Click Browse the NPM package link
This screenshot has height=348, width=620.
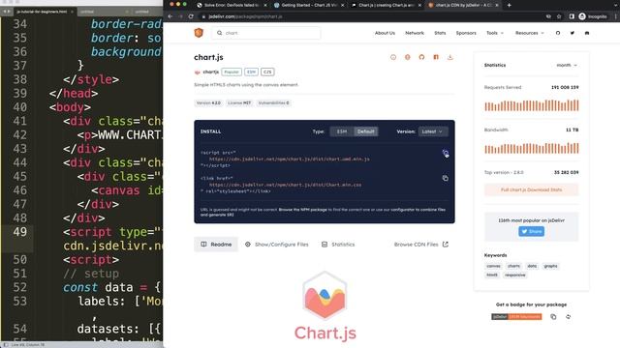tap(302, 210)
